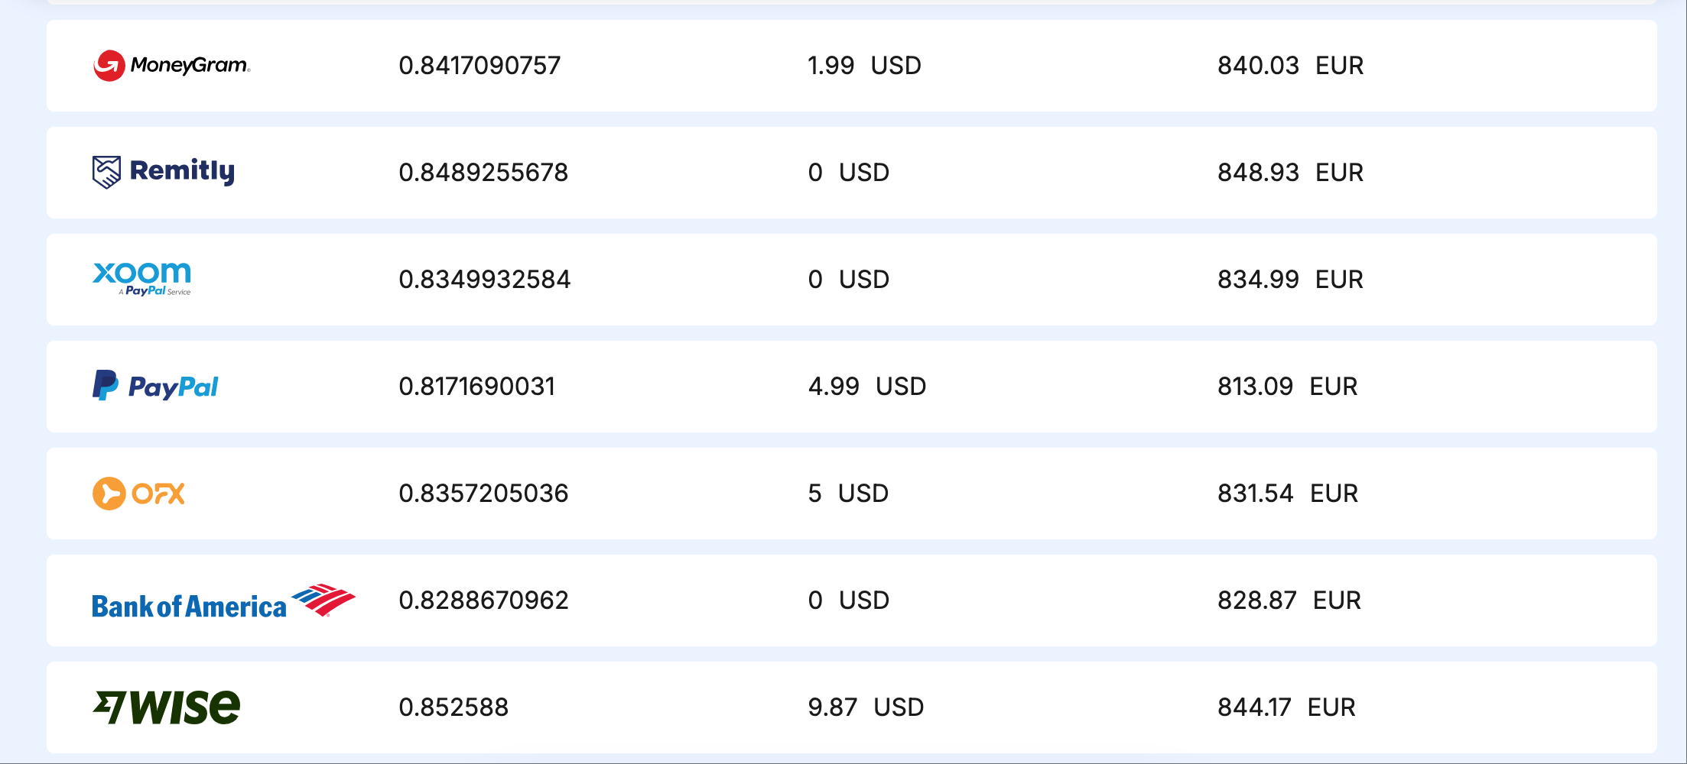
Task: Select Xoom amount 834.99 EUR
Action: (1290, 280)
